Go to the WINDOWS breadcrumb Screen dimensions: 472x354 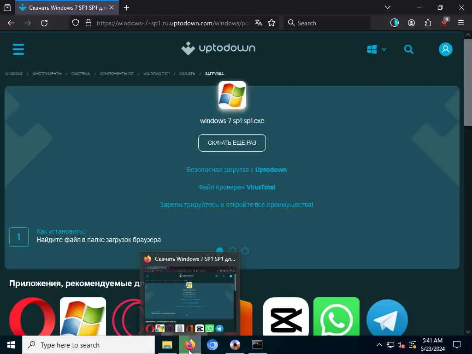[14, 74]
